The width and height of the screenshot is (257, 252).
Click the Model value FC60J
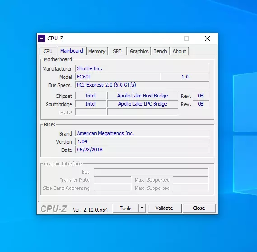click(118, 77)
